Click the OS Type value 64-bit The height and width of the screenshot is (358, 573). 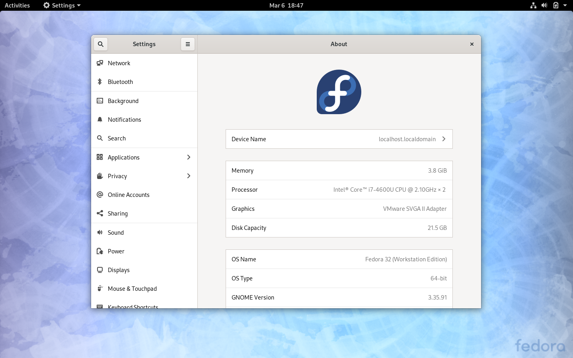pyautogui.click(x=439, y=278)
